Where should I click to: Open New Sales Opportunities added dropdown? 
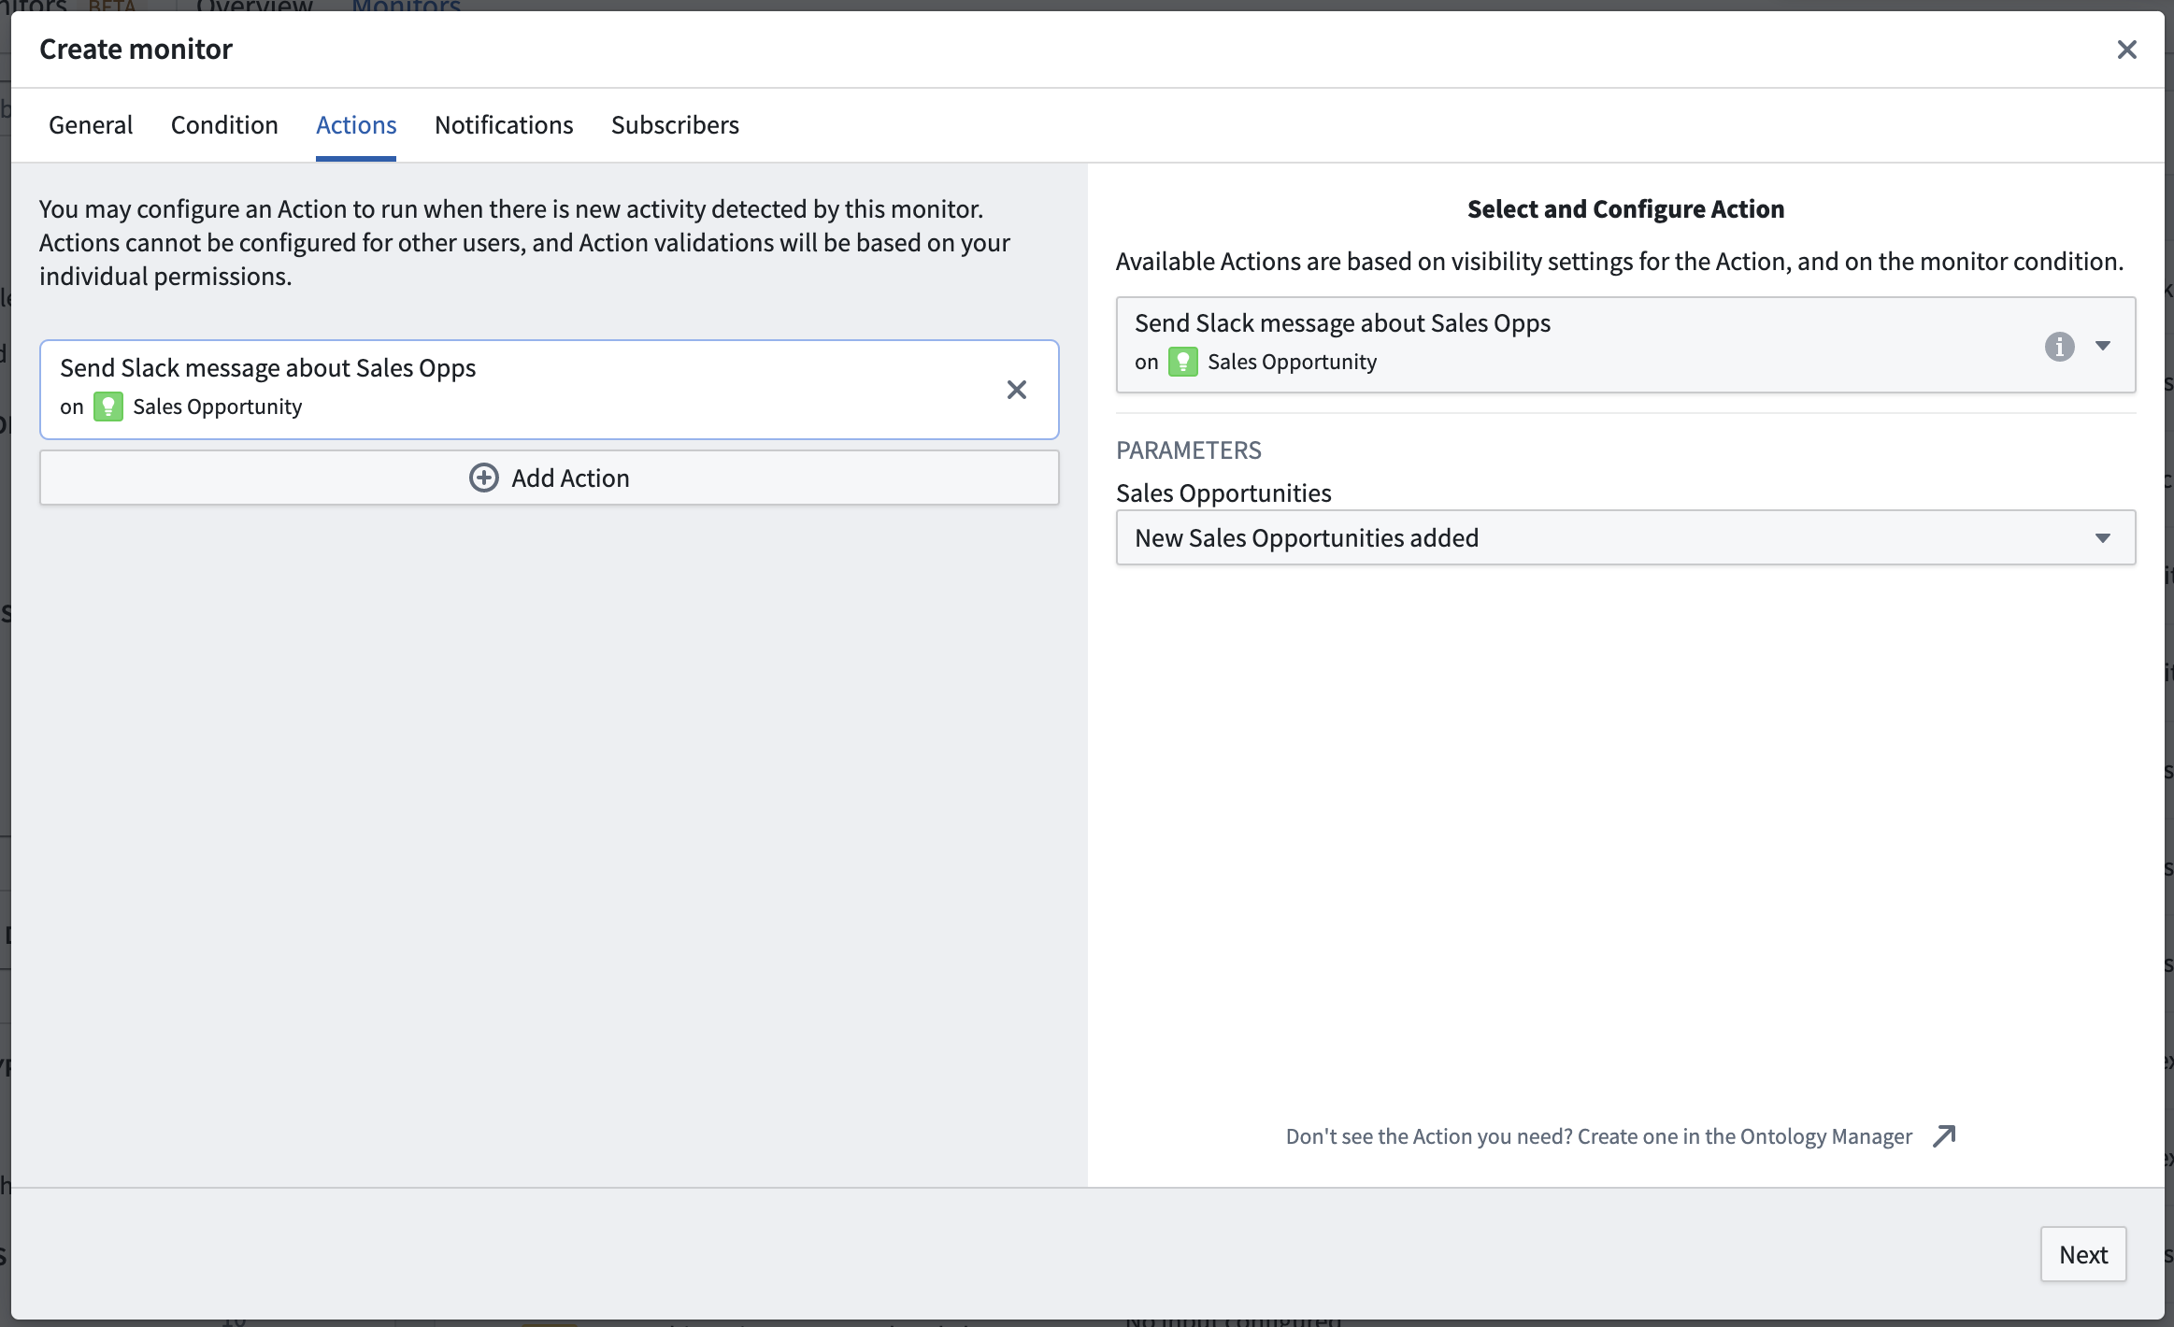1625,537
